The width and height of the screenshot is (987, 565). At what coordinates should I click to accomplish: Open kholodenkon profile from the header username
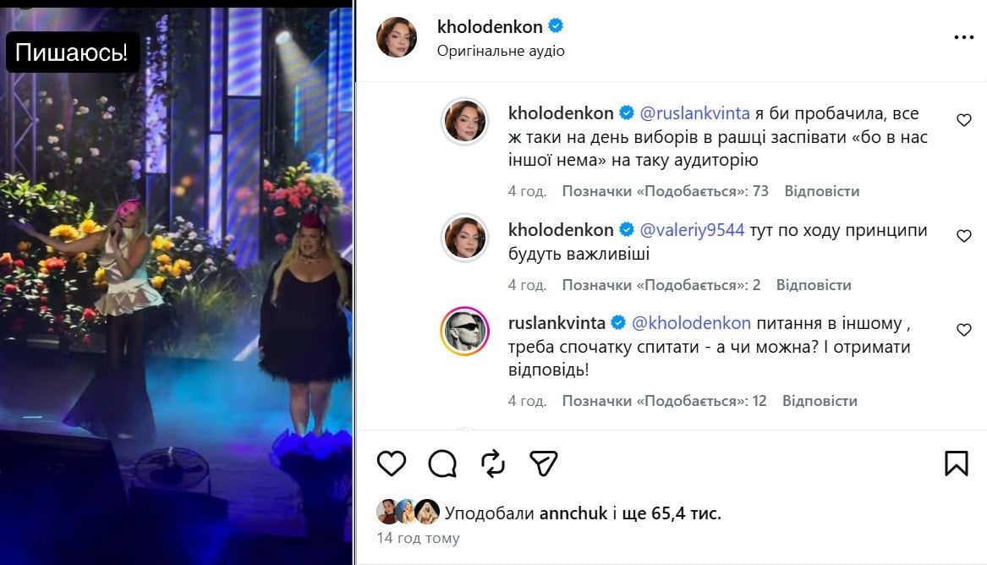click(x=490, y=26)
